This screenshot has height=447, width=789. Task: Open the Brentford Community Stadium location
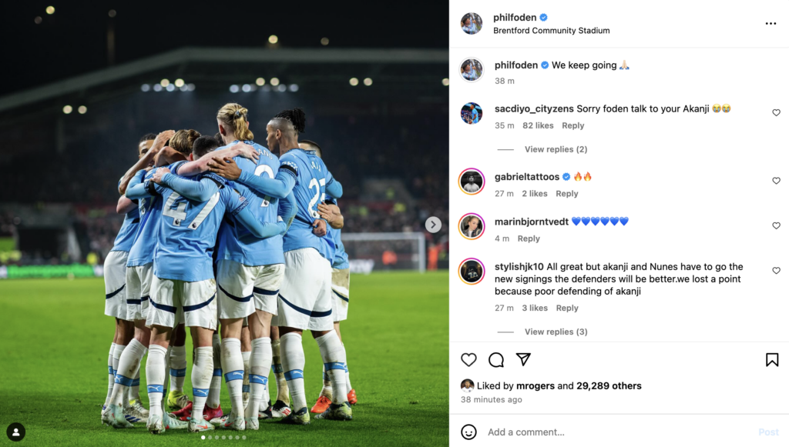tap(551, 31)
